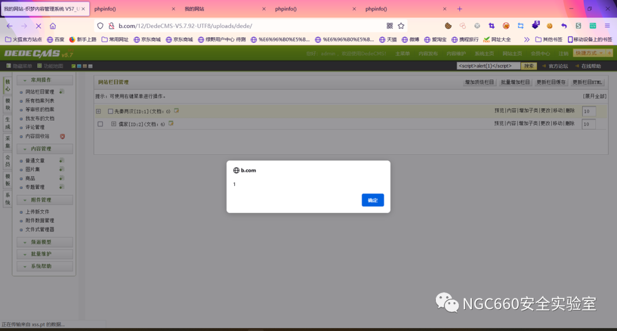Click the plus button beside 快捷方式
Viewport: 617px width, 331px height.
point(610,53)
